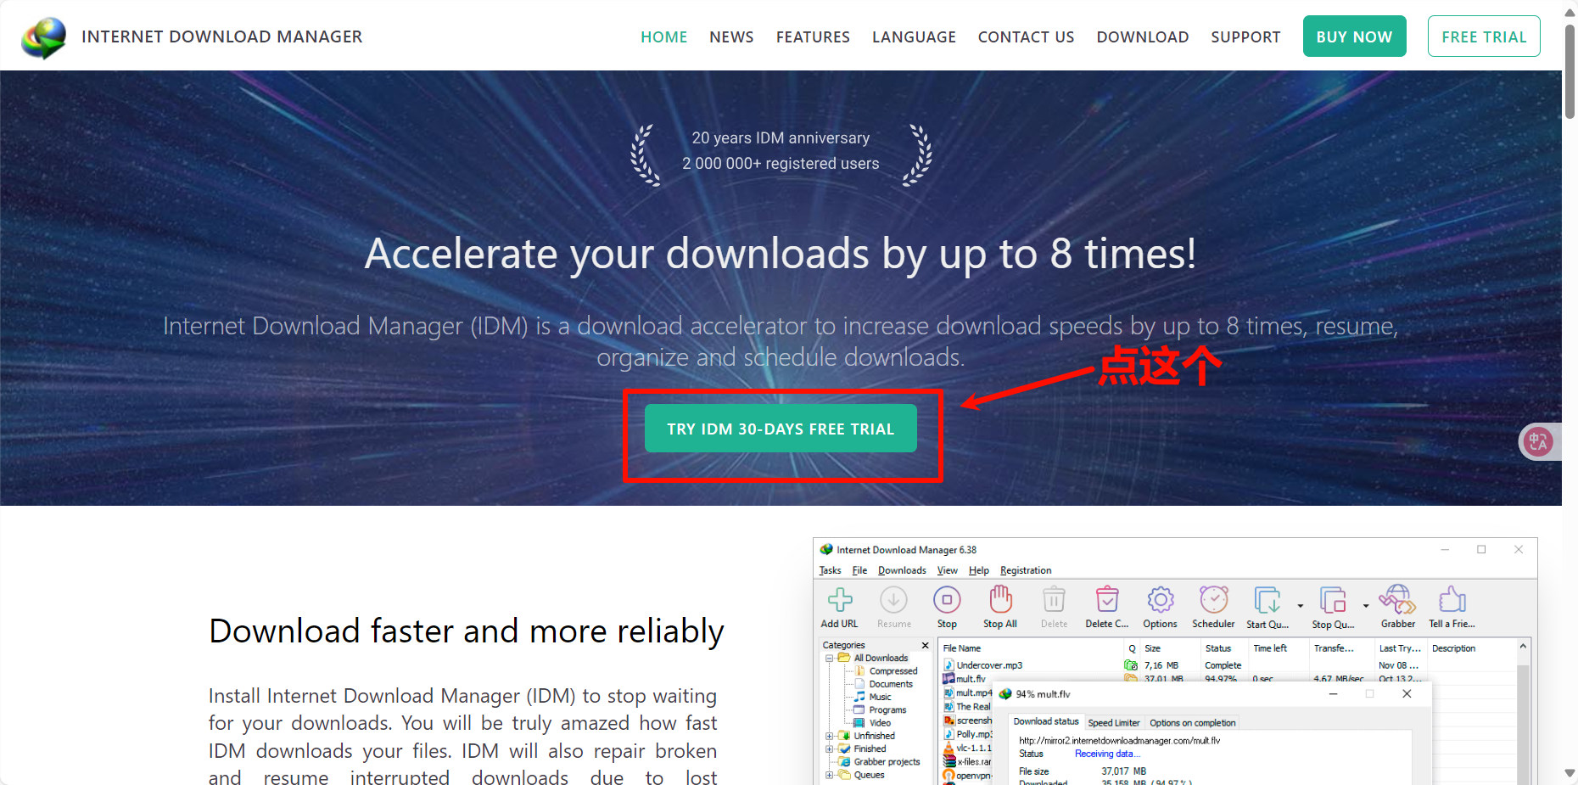This screenshot has height=785, width=1578.
Task: Click the Grabber toolbar icon
Action: pyautogui.click(x=1397, y=601)
